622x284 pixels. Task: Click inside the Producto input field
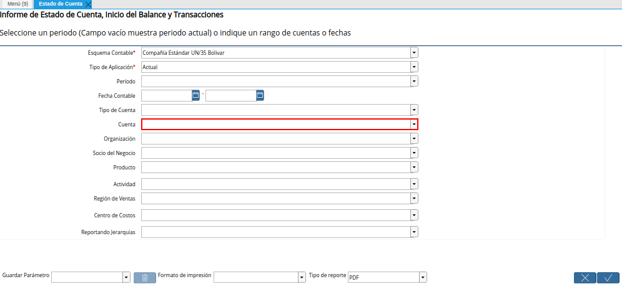pyautogui.click(x=276, y=168)
